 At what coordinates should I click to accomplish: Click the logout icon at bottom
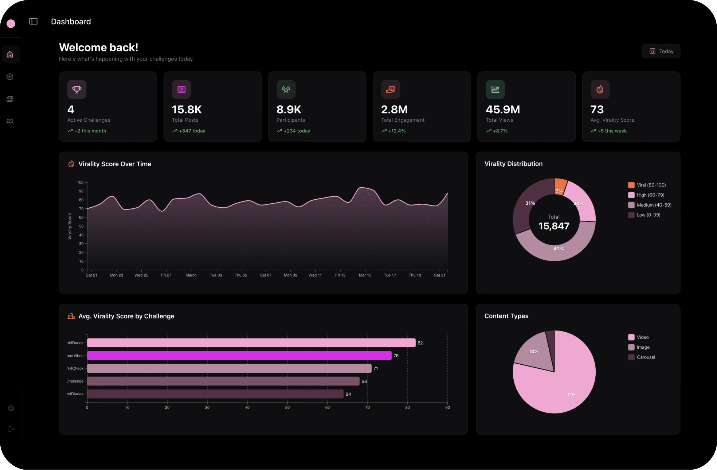click(11, 429)
